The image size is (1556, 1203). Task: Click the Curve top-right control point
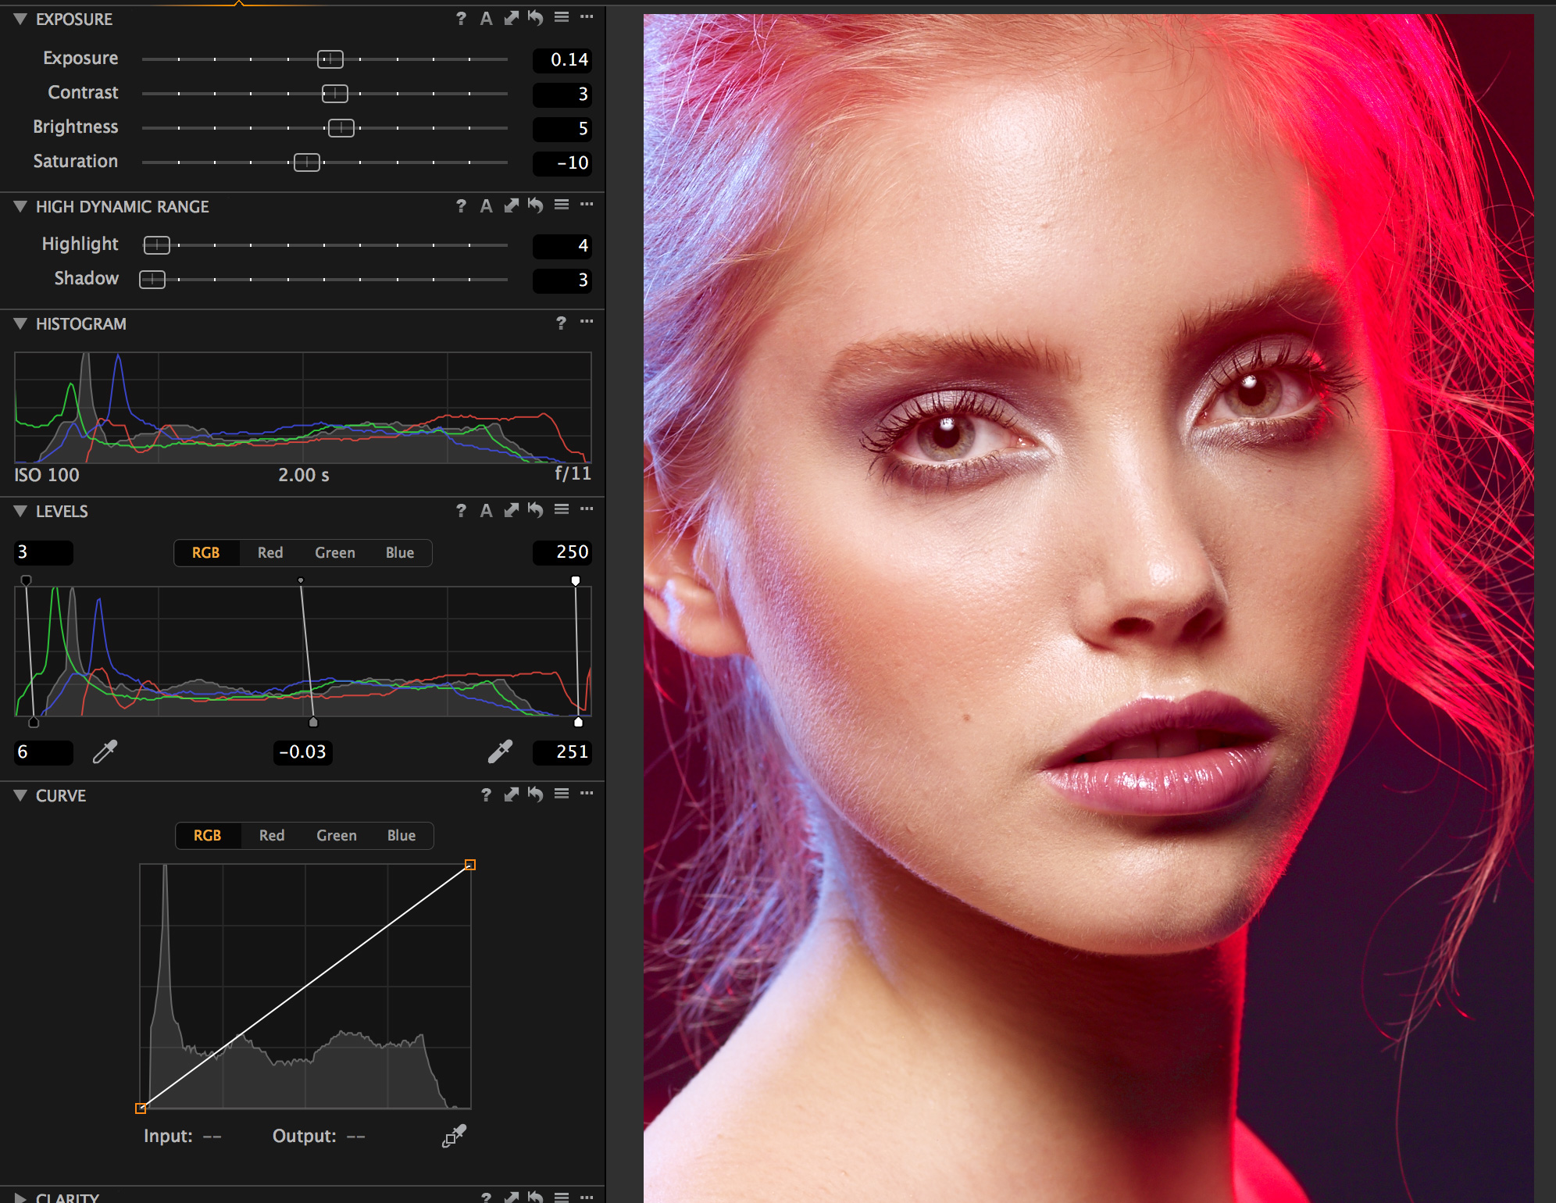point(470,865)
